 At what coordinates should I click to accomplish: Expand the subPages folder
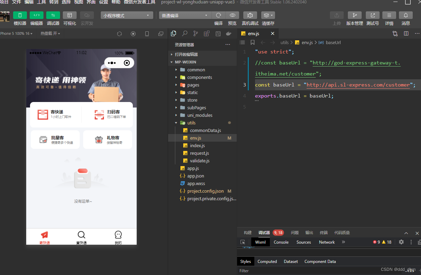pyautogui.click(x=202, y=108)
